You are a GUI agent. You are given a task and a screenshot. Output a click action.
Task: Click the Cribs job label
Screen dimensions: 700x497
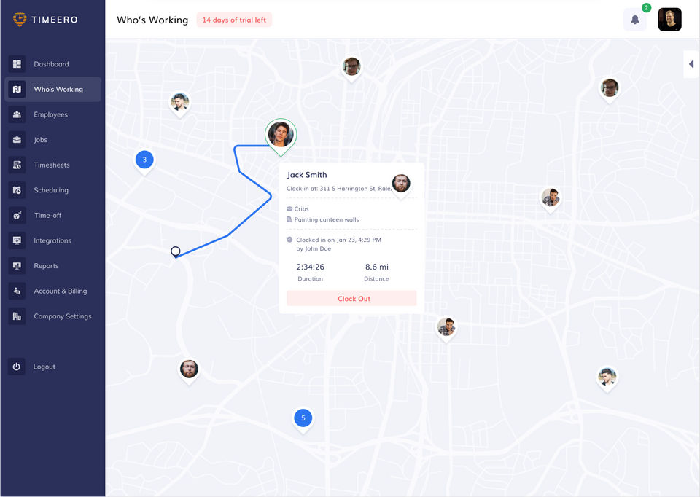pyautogui.click(x=301, y=209)
